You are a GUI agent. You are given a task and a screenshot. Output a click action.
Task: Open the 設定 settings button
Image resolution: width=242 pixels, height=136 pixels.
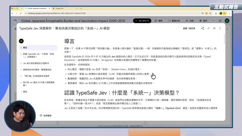point(203,21)
